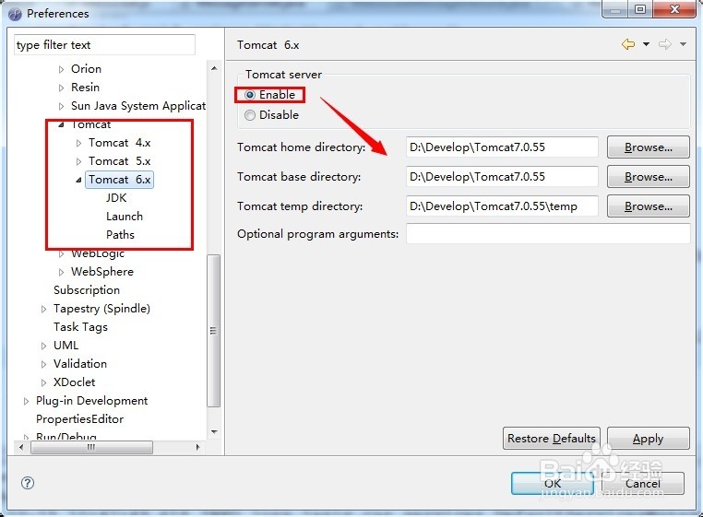Image resolution: width=703 pixels, height=517 pixels.
Task: Browse for the Tomcat home directory
Action: tap(649, 147)
